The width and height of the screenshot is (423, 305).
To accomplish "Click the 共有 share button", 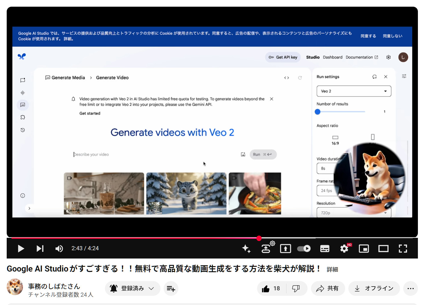I will coord(328,288).
